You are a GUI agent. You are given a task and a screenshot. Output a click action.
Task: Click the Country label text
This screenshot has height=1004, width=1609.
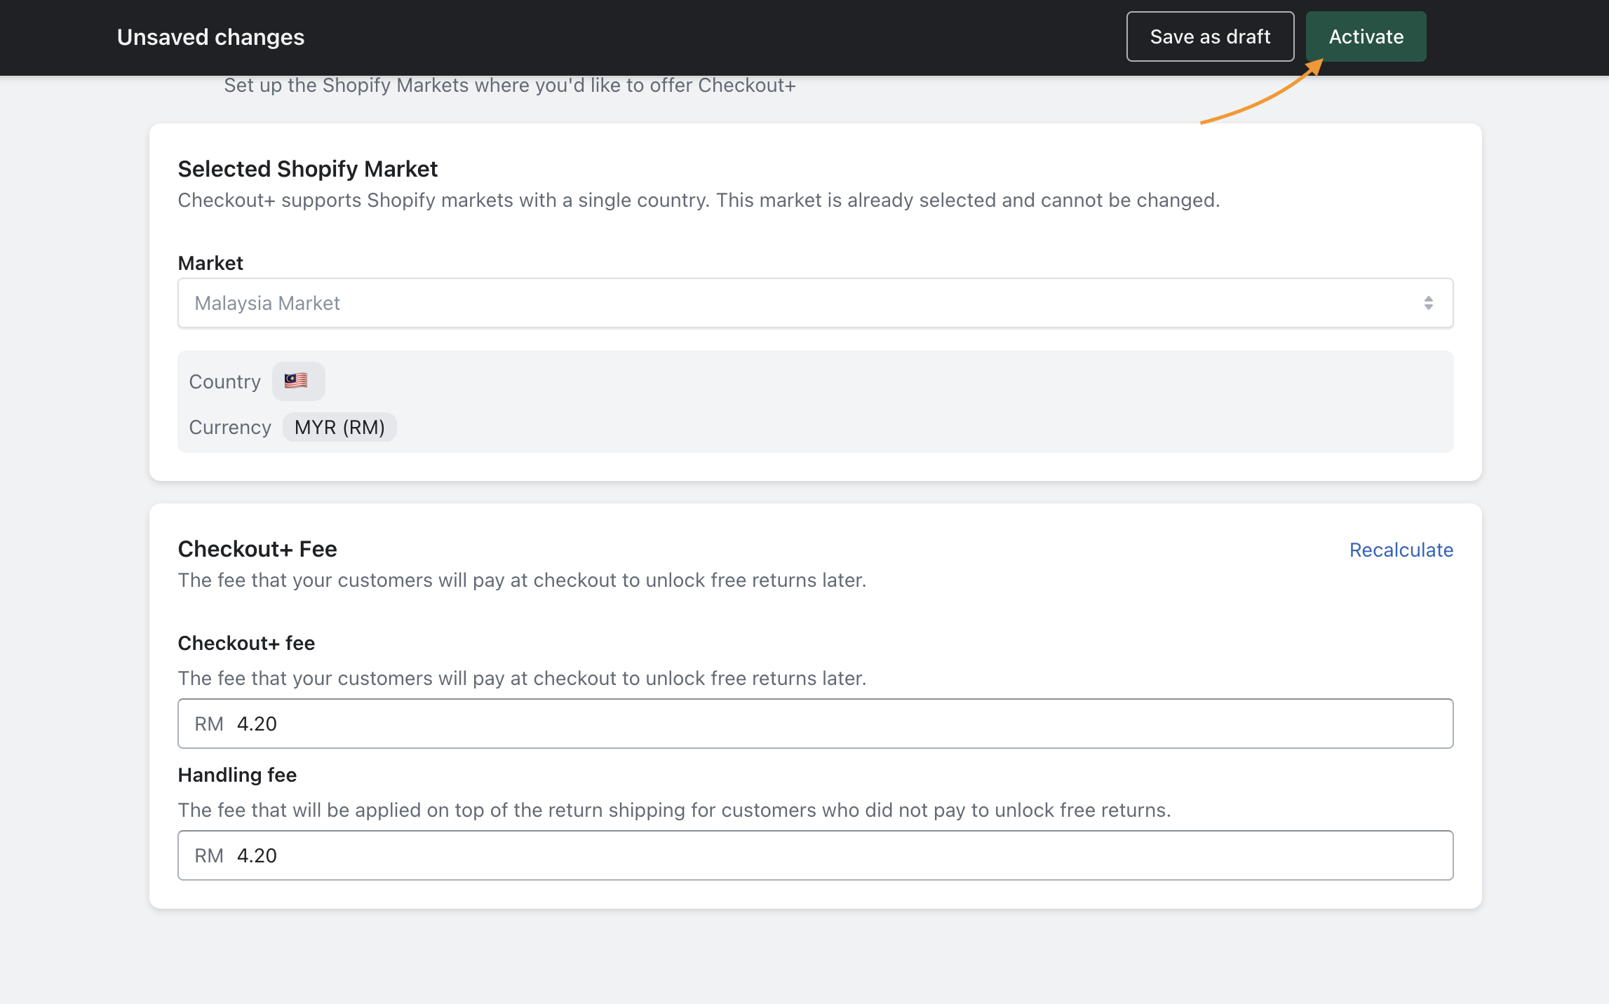[224, 381]
